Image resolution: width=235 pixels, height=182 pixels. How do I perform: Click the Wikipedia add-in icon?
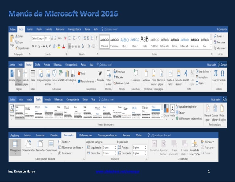(100, 74)
